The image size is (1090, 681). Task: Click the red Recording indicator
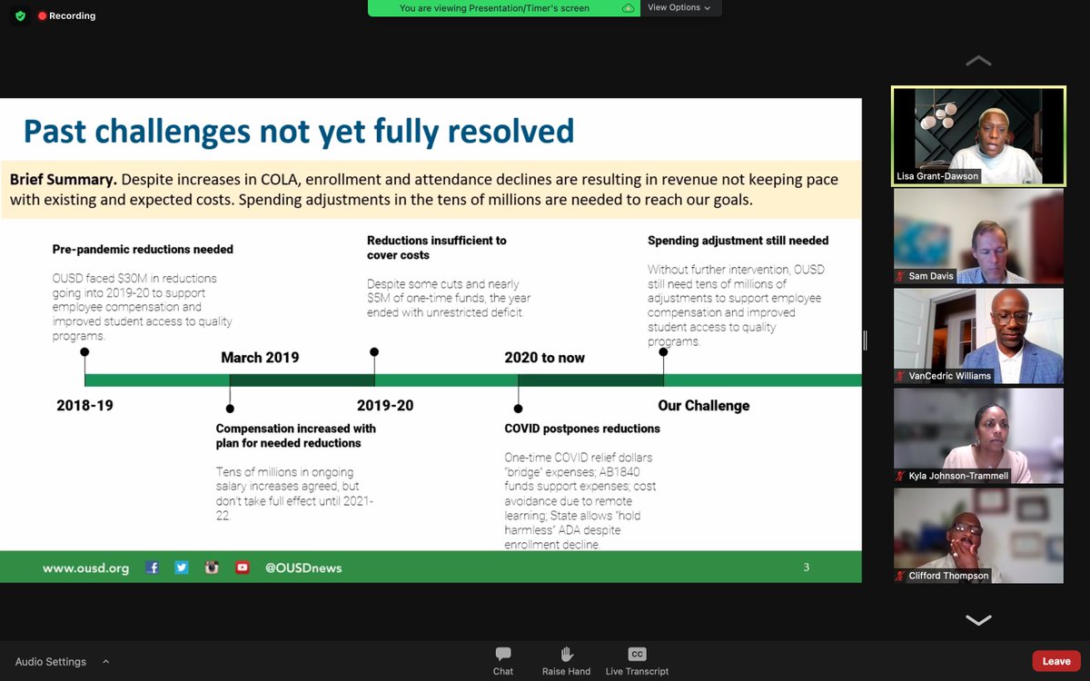tap(66, 15)
